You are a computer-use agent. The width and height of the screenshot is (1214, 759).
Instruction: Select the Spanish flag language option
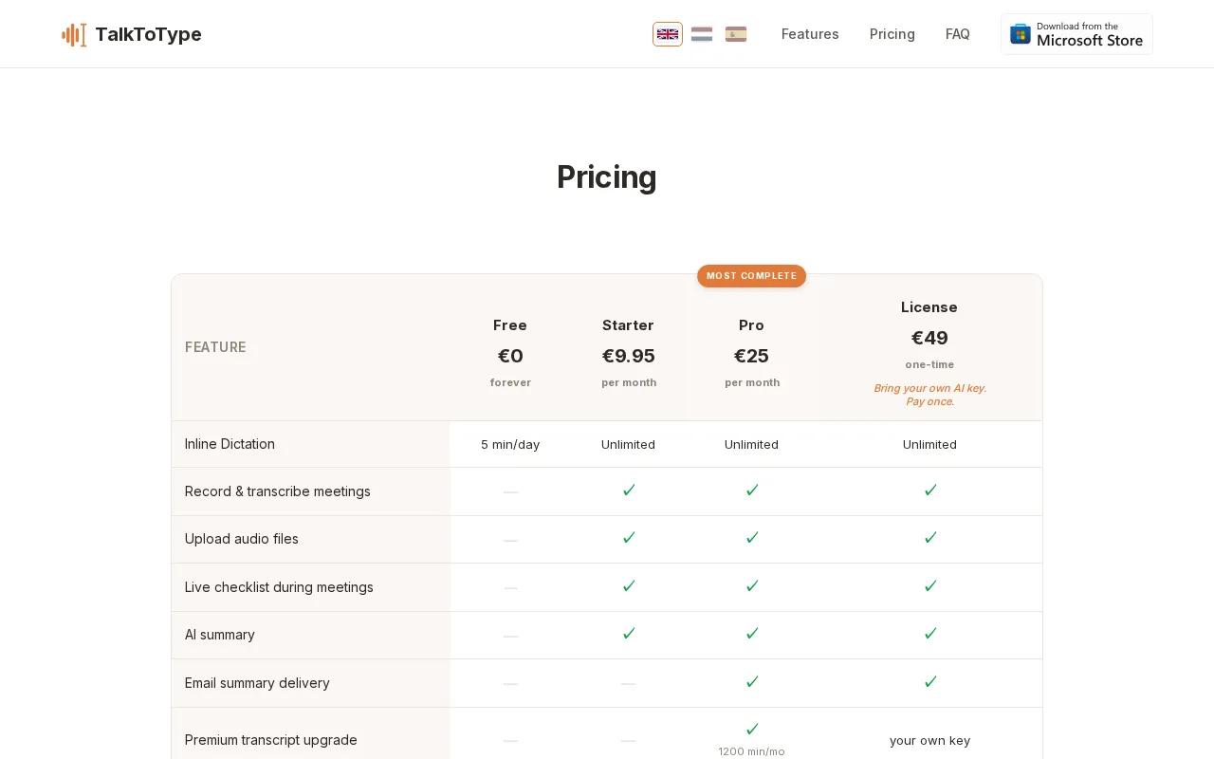click(x=736, y=34)
